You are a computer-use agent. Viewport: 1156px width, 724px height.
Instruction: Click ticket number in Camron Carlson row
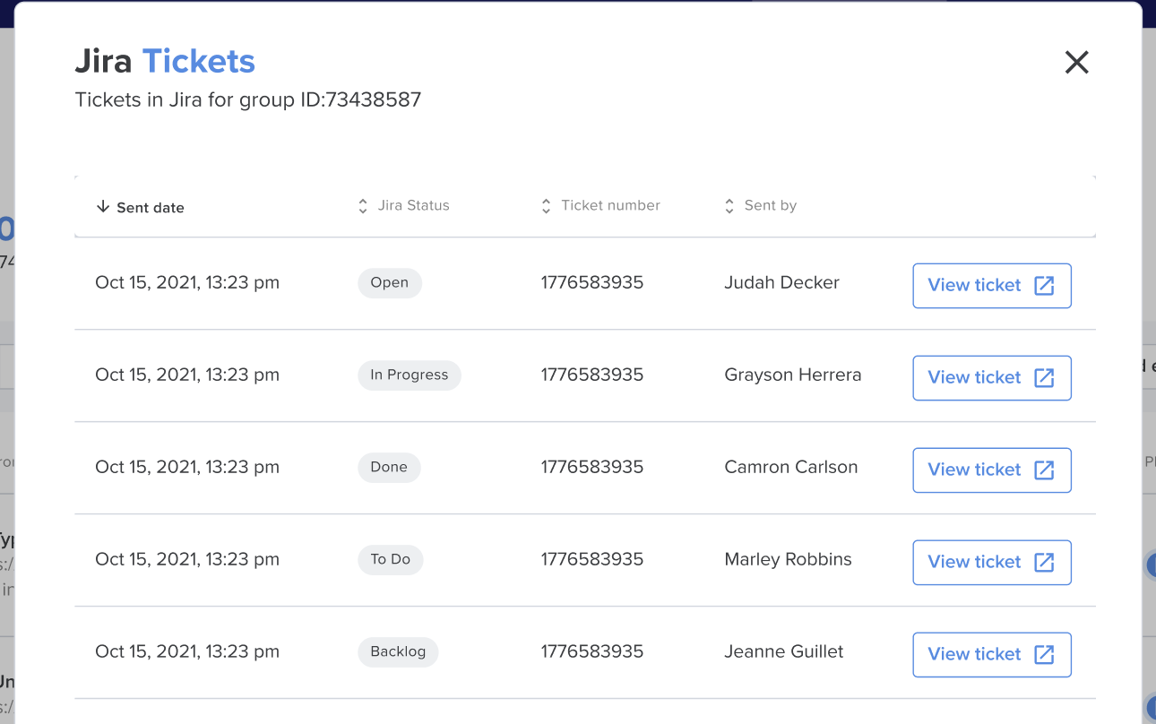point(592,467)
